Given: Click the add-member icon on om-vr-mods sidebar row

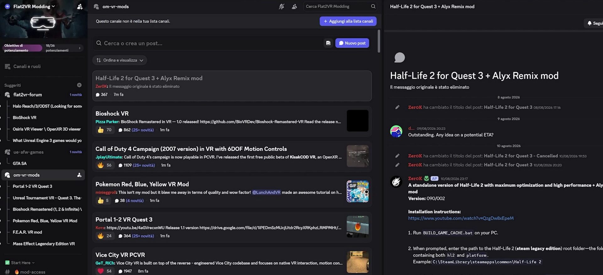Looking at the screenshot, I should coord(79,175).
